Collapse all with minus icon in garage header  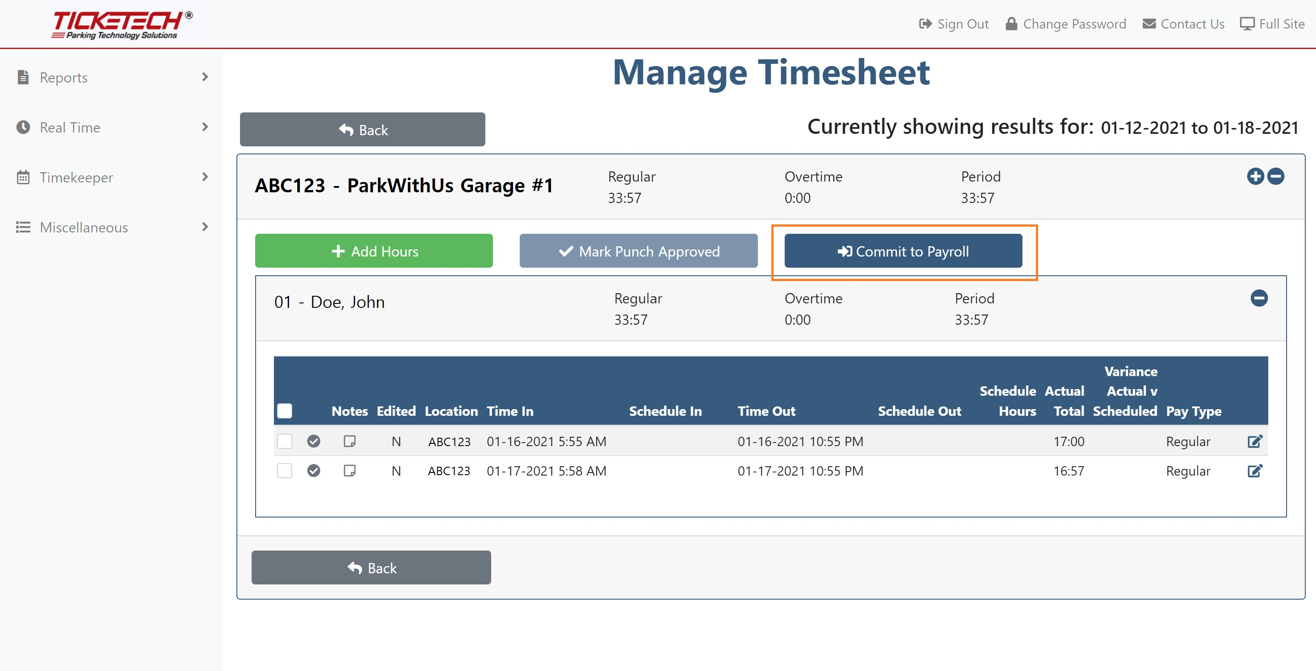[1276, 176]
